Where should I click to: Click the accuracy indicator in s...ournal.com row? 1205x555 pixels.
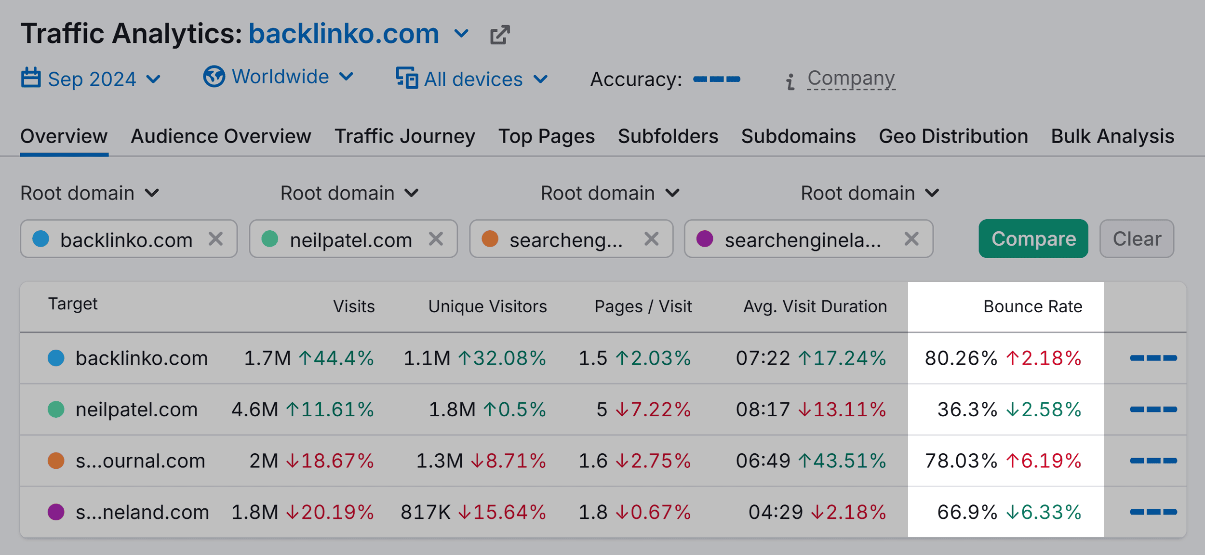(x=1153, y=461)
